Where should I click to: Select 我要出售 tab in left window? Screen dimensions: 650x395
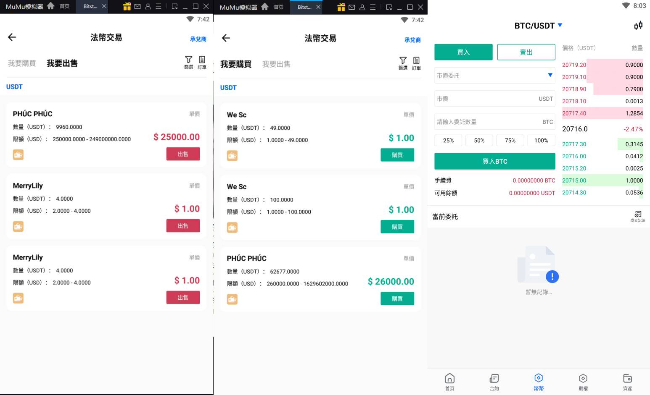pos(62,63)
